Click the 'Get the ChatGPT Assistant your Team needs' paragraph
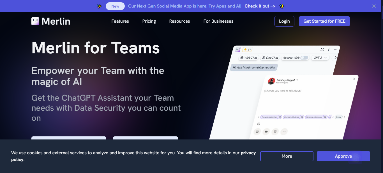The width and height of the screenshot is (383, 173). tap(106, 108)
